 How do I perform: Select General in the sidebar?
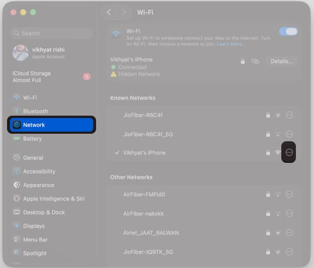(51, 158)
